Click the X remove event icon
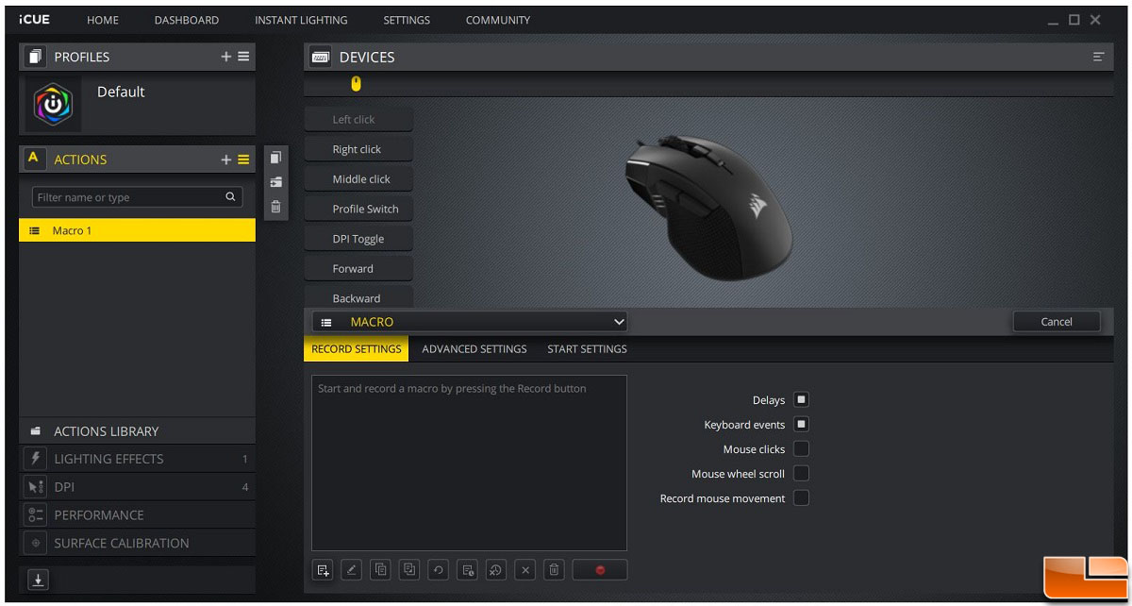 pos(525,569)
